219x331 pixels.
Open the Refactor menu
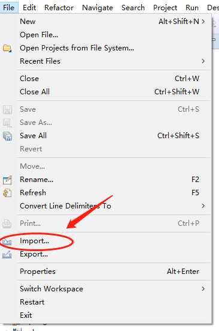pos(59,8)
